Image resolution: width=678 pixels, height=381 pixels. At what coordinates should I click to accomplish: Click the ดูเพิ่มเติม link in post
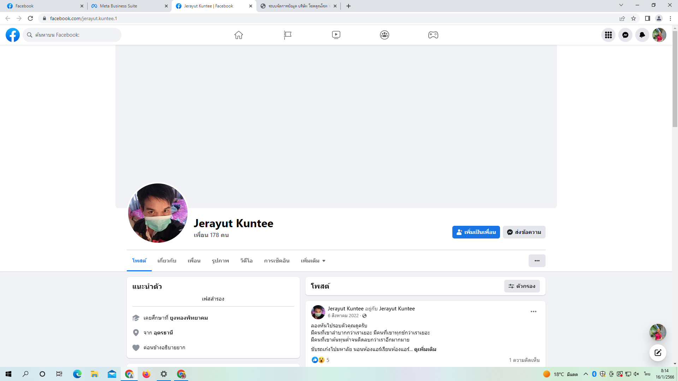click(x=425, y=349)
